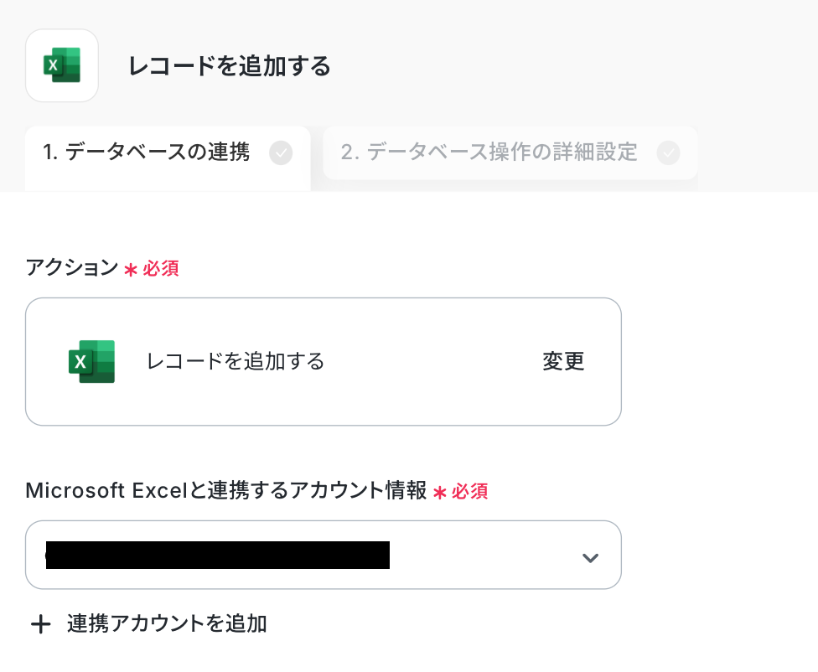Select the blacked-out account name value
818x672 pixels.
pyautogui.click(x=218, y=556)
